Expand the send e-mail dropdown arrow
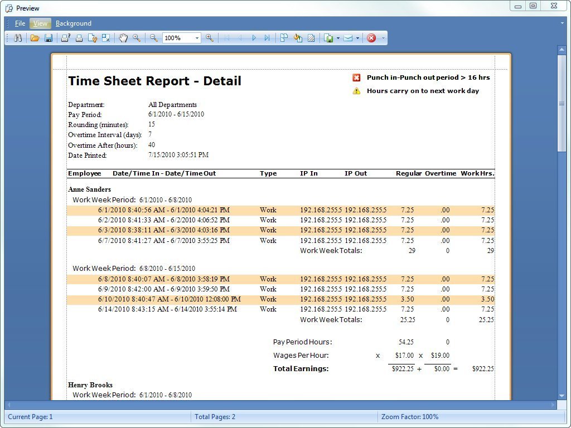The width and height of the screenshot is (571, 428). (x=357, y=38)
